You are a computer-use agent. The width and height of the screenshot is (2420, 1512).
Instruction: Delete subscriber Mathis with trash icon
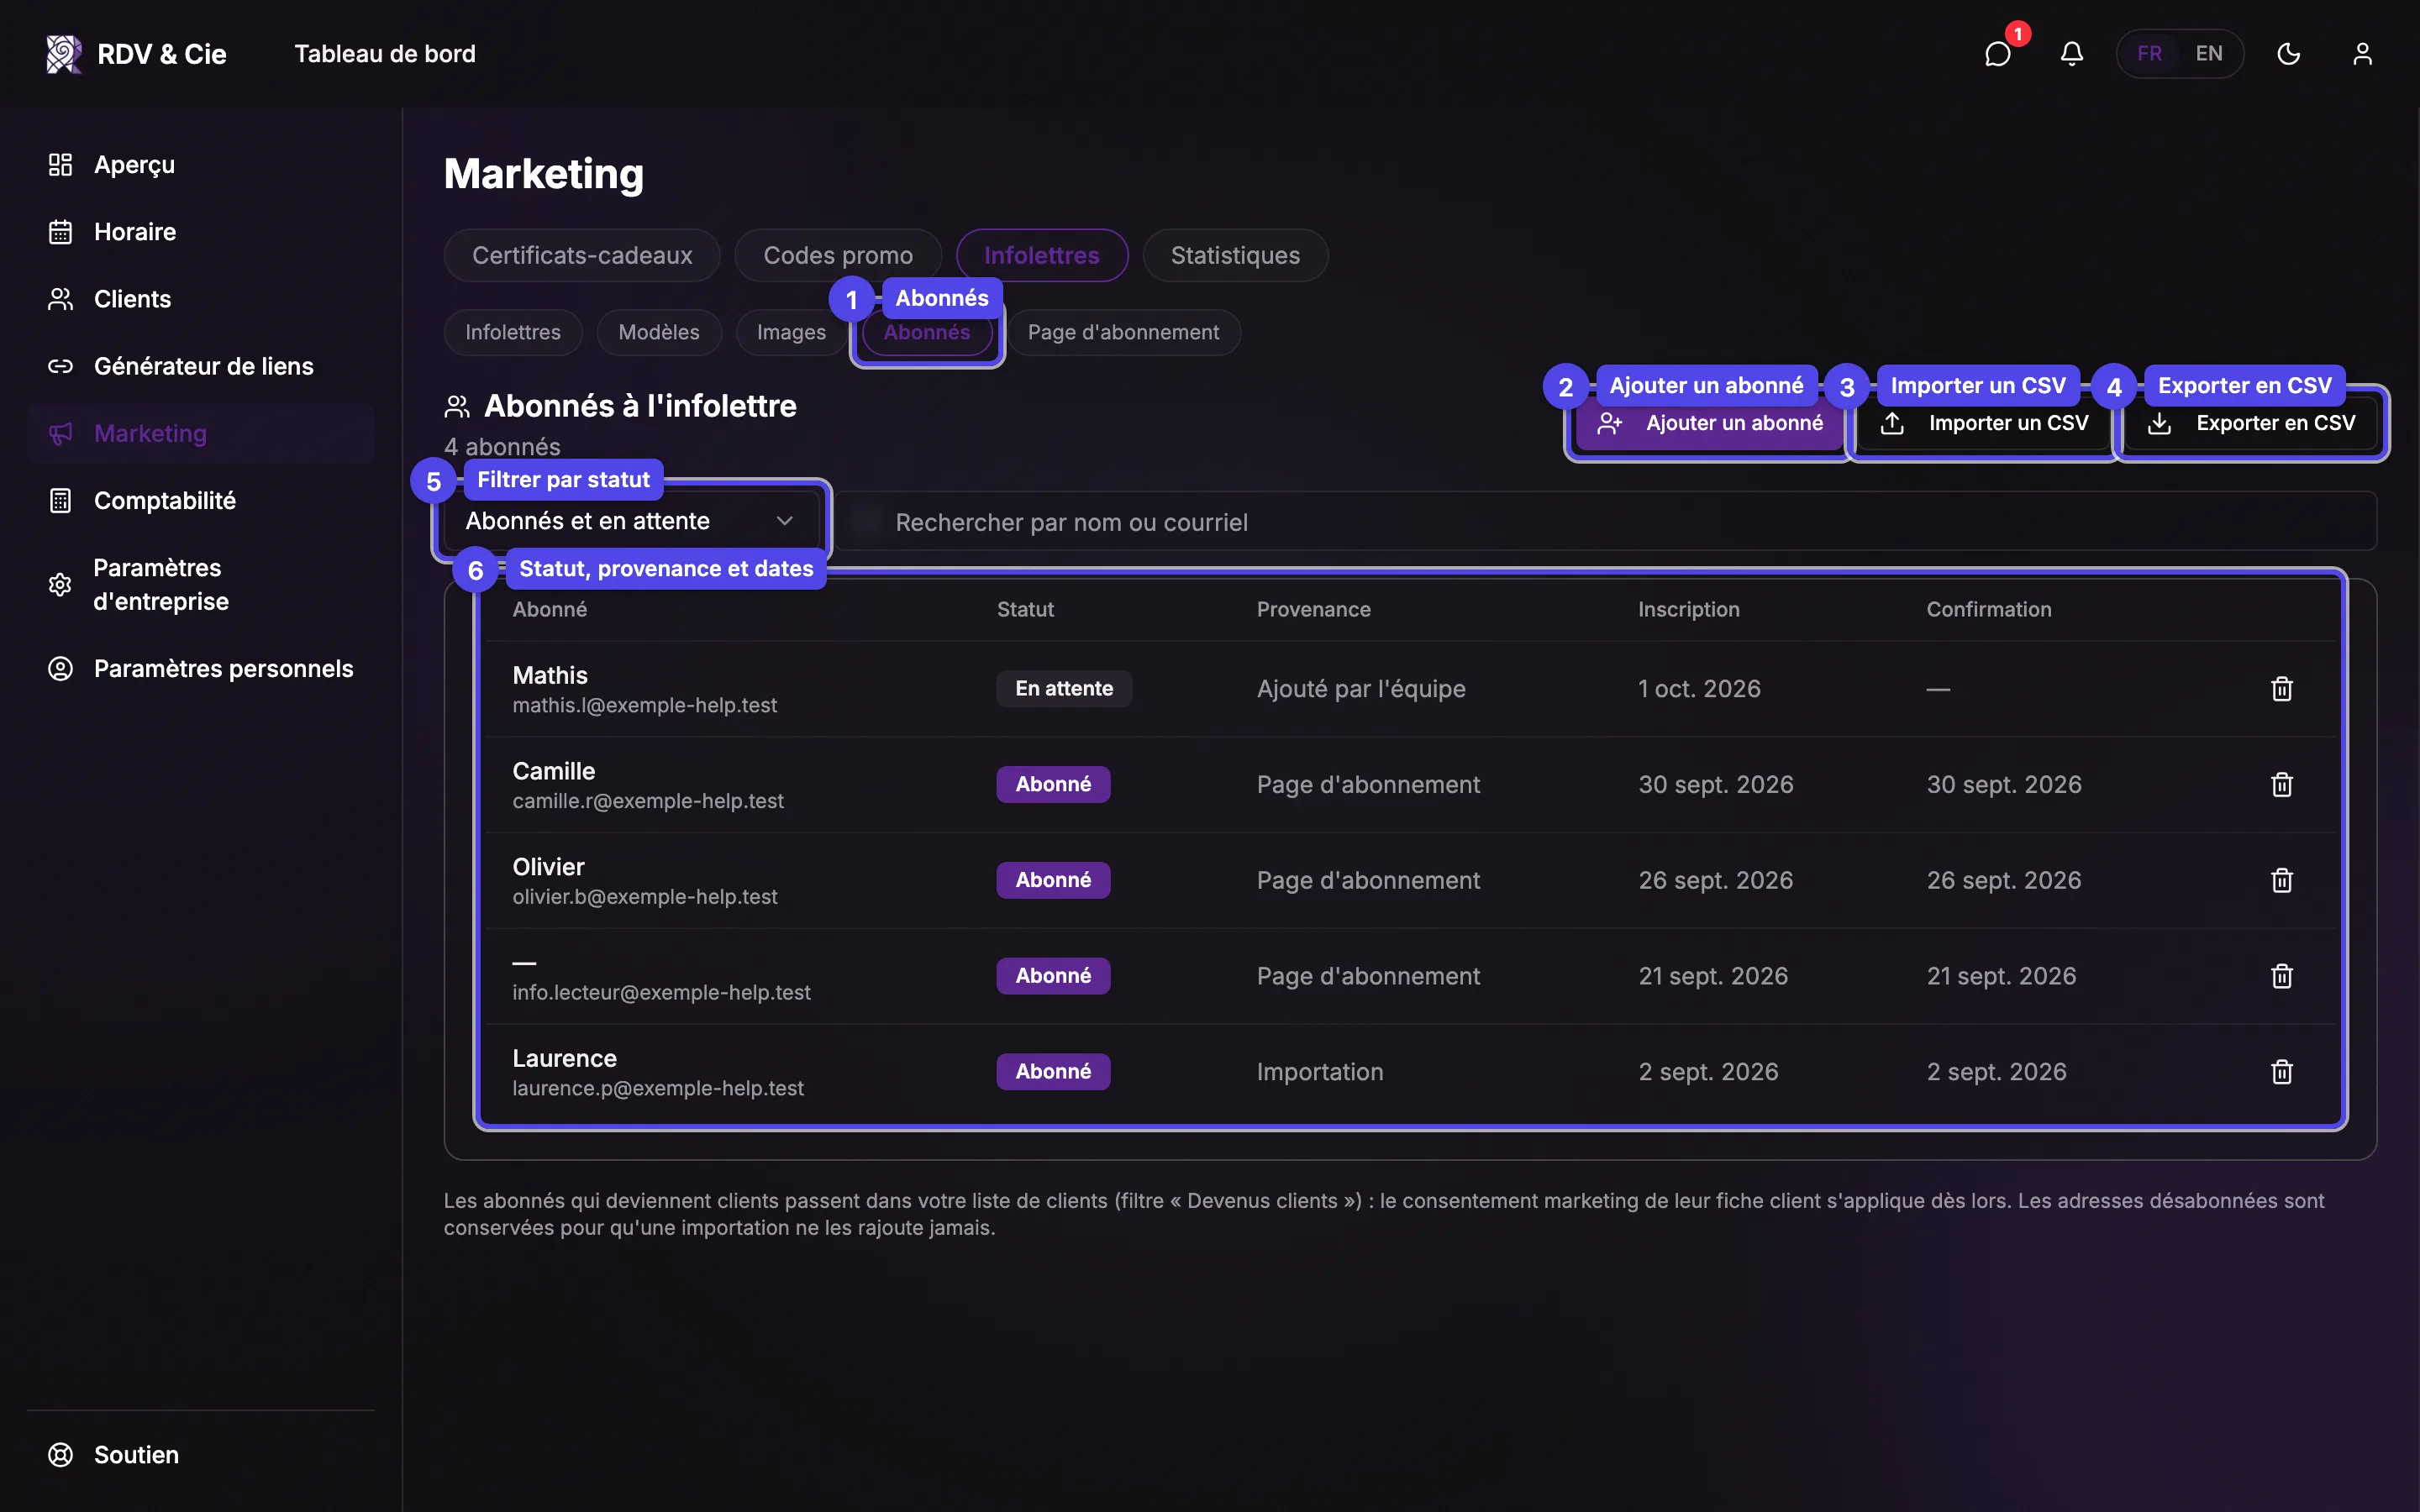2281,689
